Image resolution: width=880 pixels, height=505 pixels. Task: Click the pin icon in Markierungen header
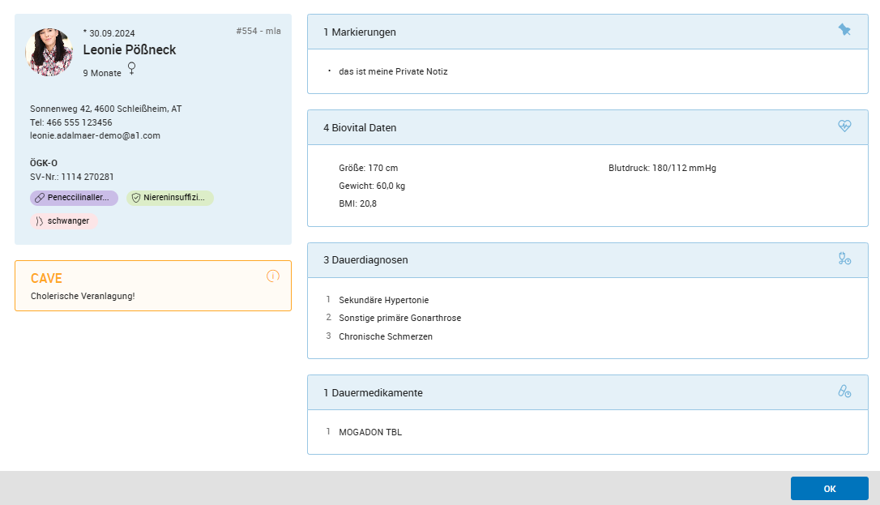click(x=844, y=30)
